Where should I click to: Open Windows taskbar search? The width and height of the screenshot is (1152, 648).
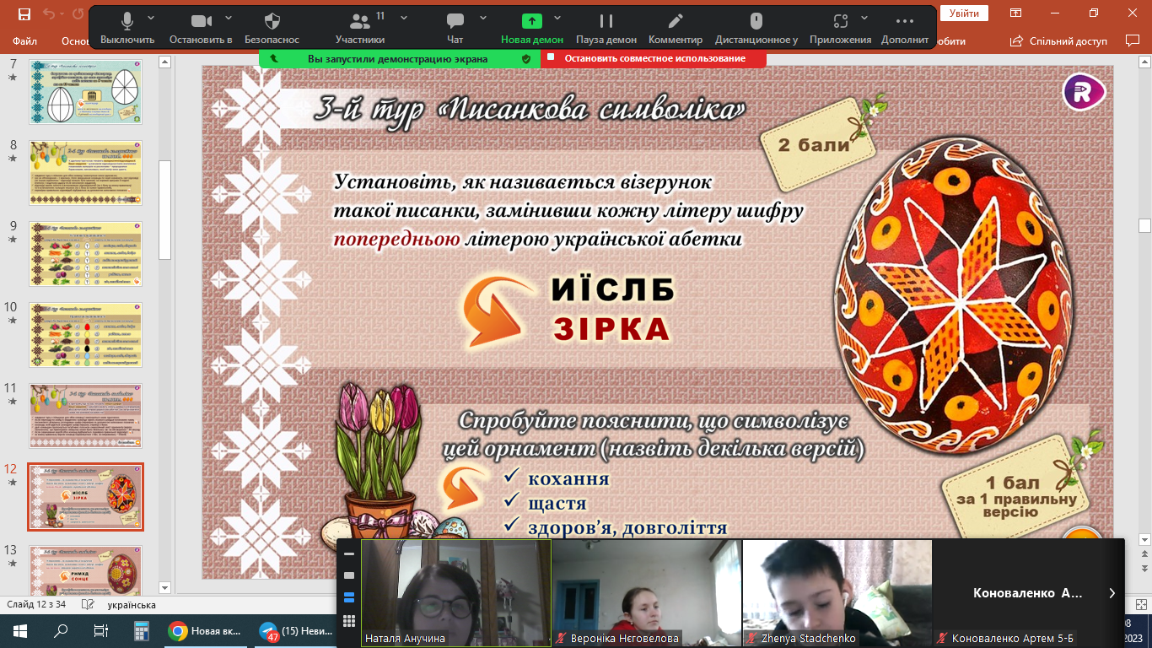click(x=61, y=630)
